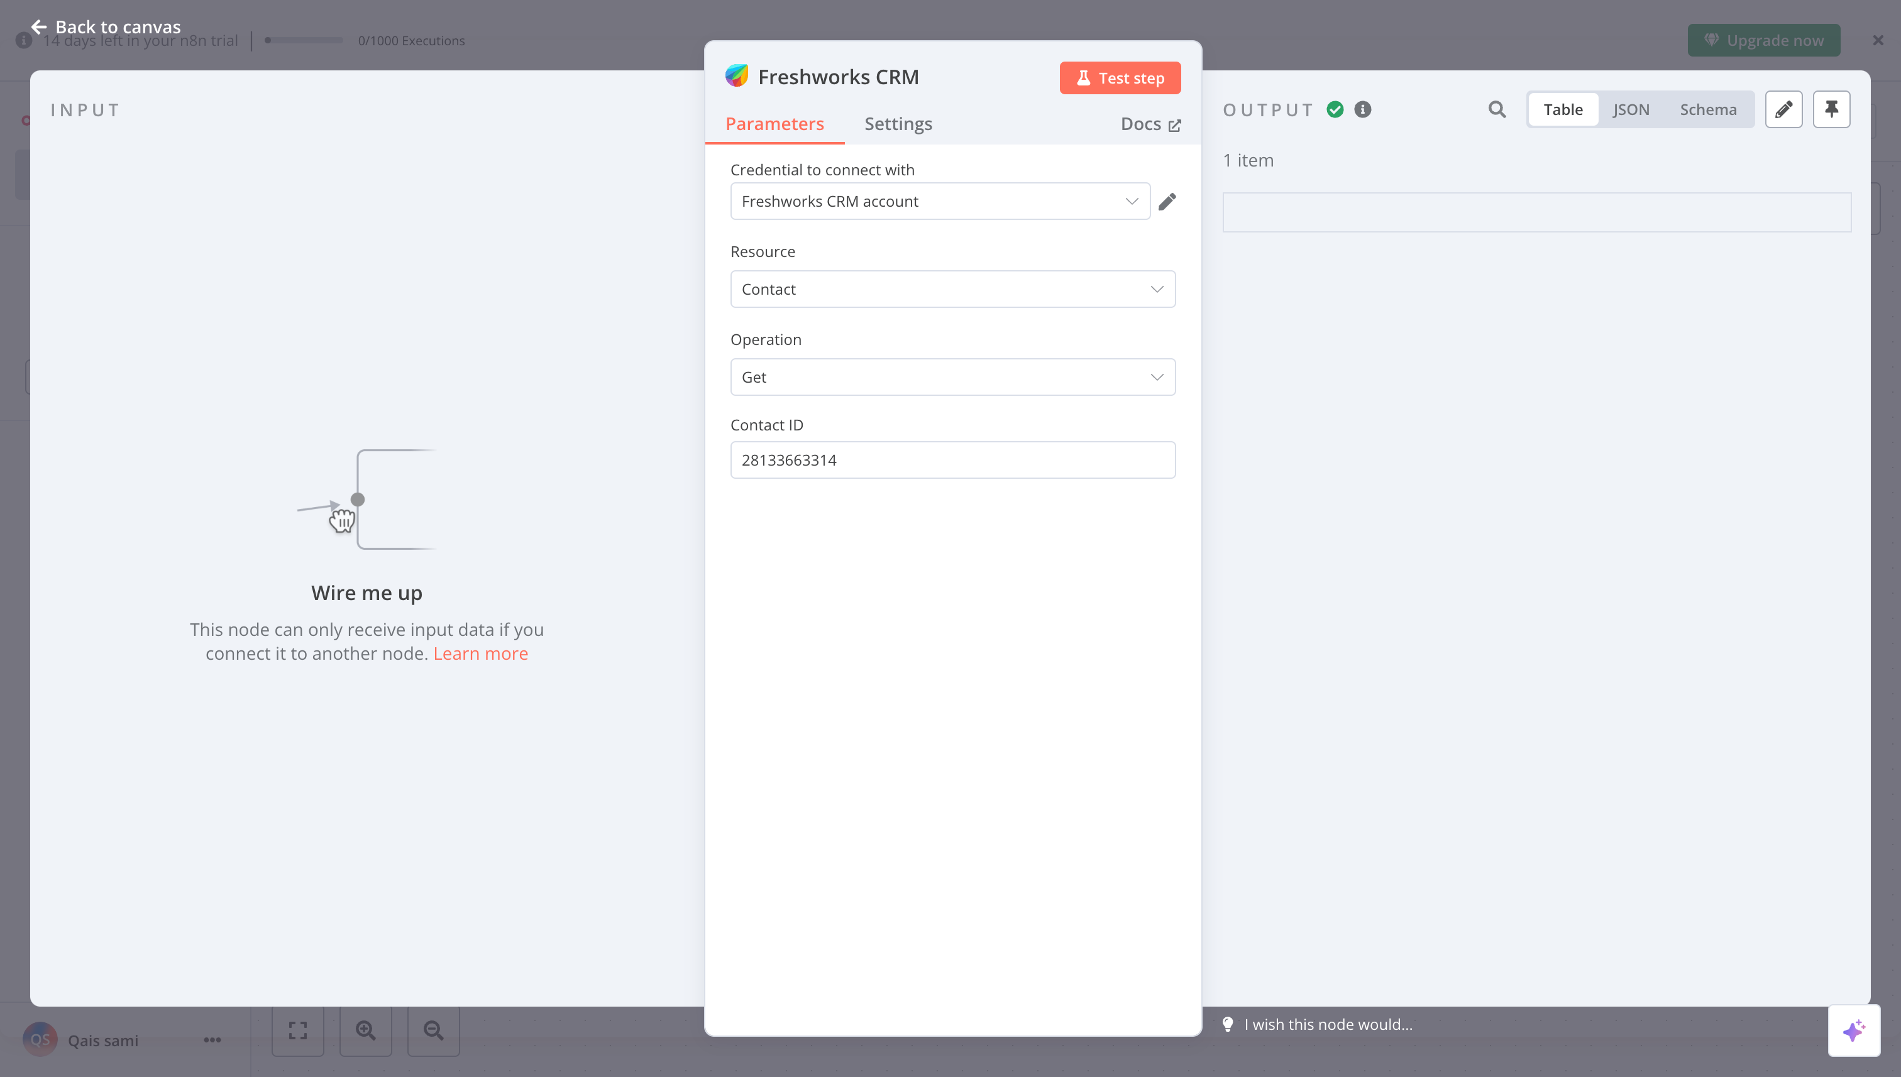
Task: Expand the Operation dropdown showing Get
Action: (952, 377)
